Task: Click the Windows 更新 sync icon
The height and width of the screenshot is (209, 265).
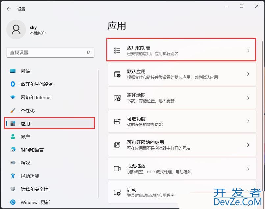Action: 13,202
